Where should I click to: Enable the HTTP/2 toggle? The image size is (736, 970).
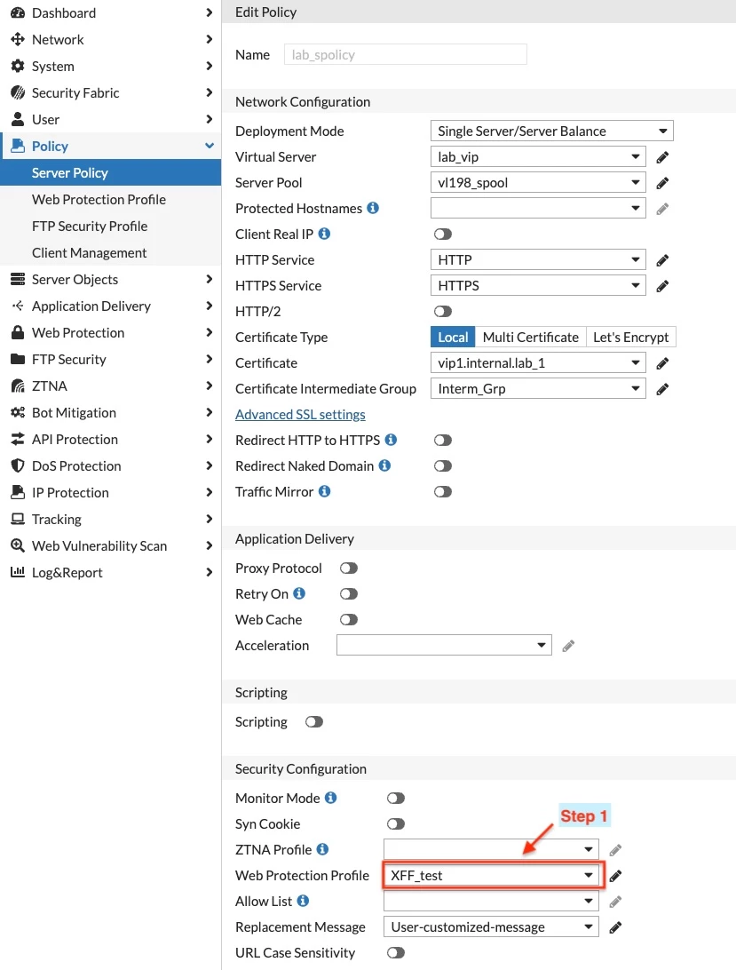443,311
